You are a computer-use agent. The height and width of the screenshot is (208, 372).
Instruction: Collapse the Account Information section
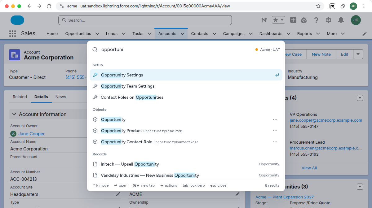(x=14, y=114)
